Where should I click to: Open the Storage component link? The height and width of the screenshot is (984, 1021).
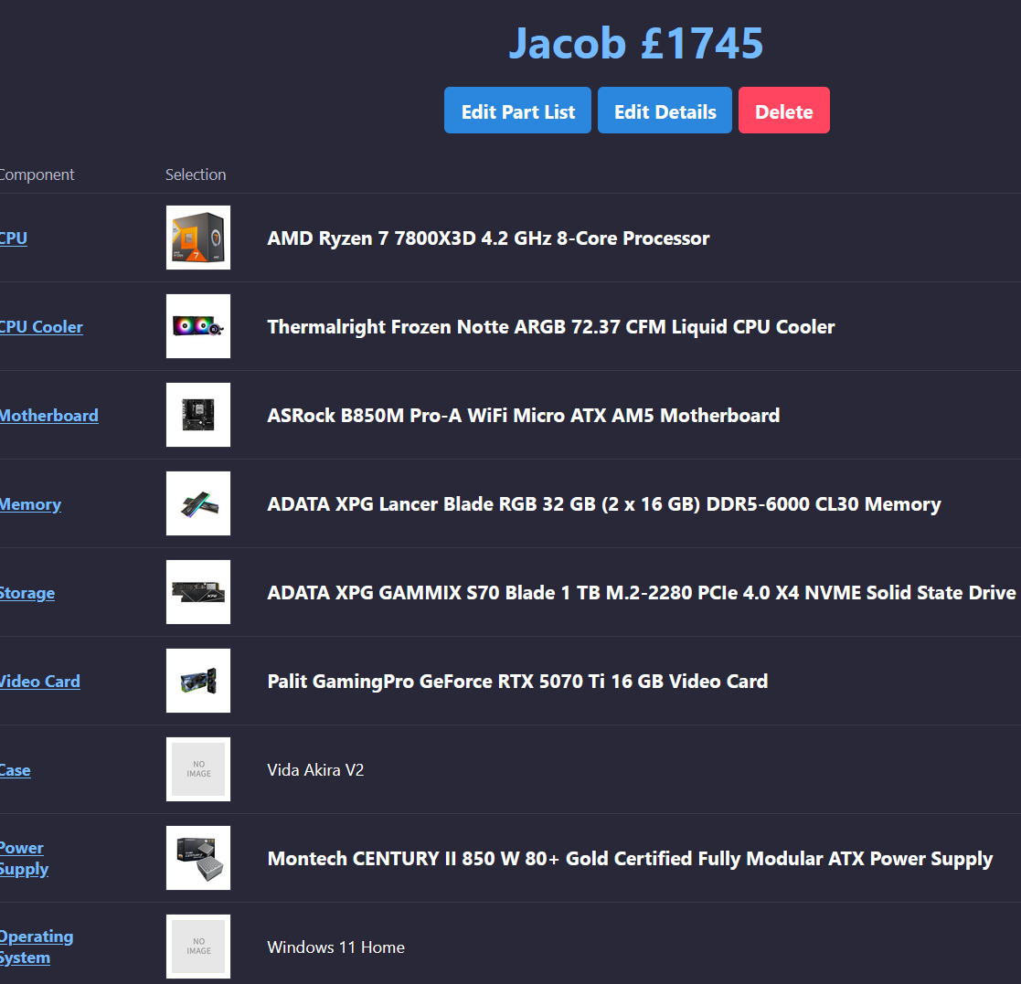tap(27, 593)
